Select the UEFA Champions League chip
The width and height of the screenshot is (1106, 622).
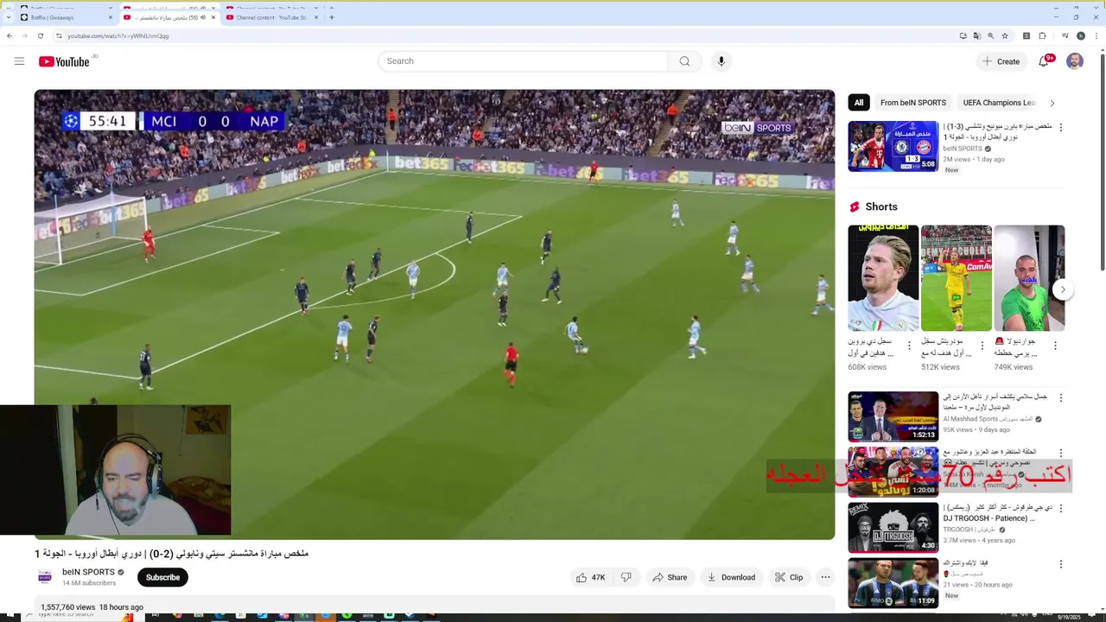click(999, 103)
